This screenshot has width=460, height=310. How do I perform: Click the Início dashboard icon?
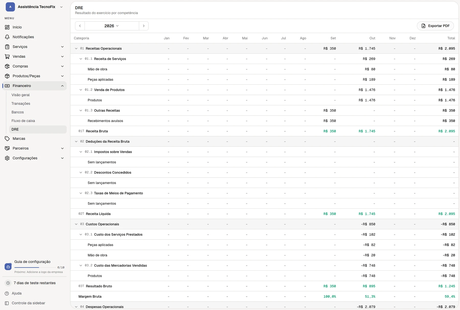(x=7, y=27)
